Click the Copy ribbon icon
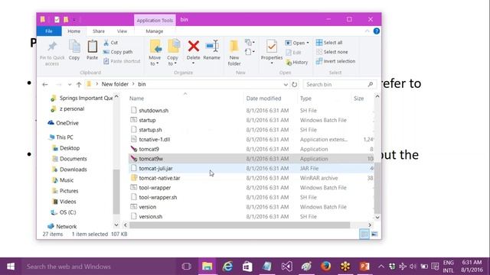490x275 pixels. (x=74, y=47)
